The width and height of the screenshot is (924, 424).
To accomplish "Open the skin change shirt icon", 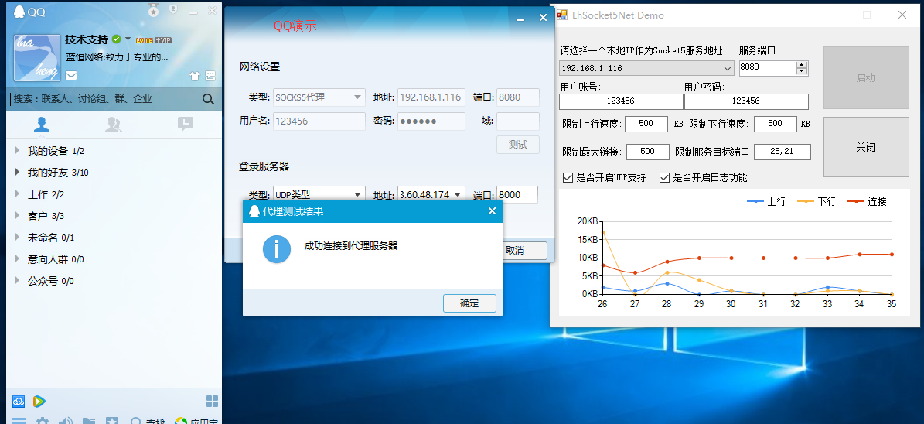I will (x=194, y=76).
